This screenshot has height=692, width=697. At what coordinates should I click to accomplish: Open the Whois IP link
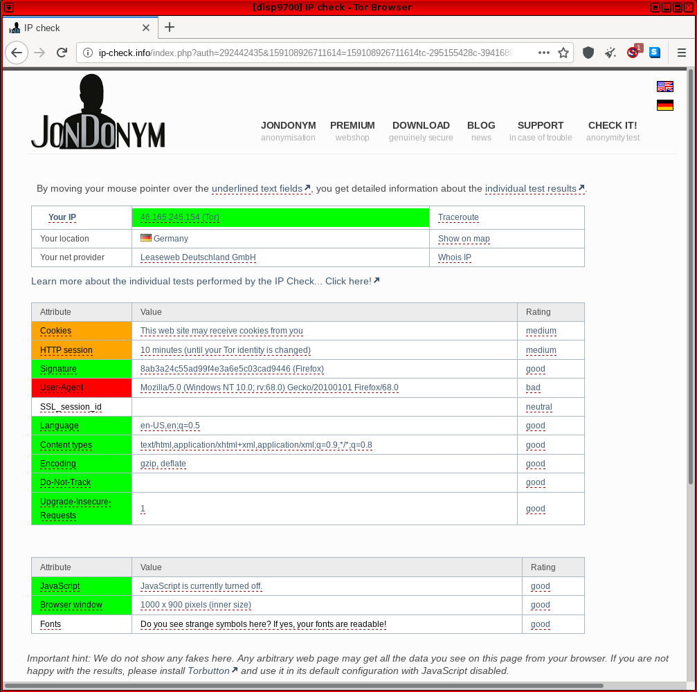pyautogui.click(x=454, y=257)
